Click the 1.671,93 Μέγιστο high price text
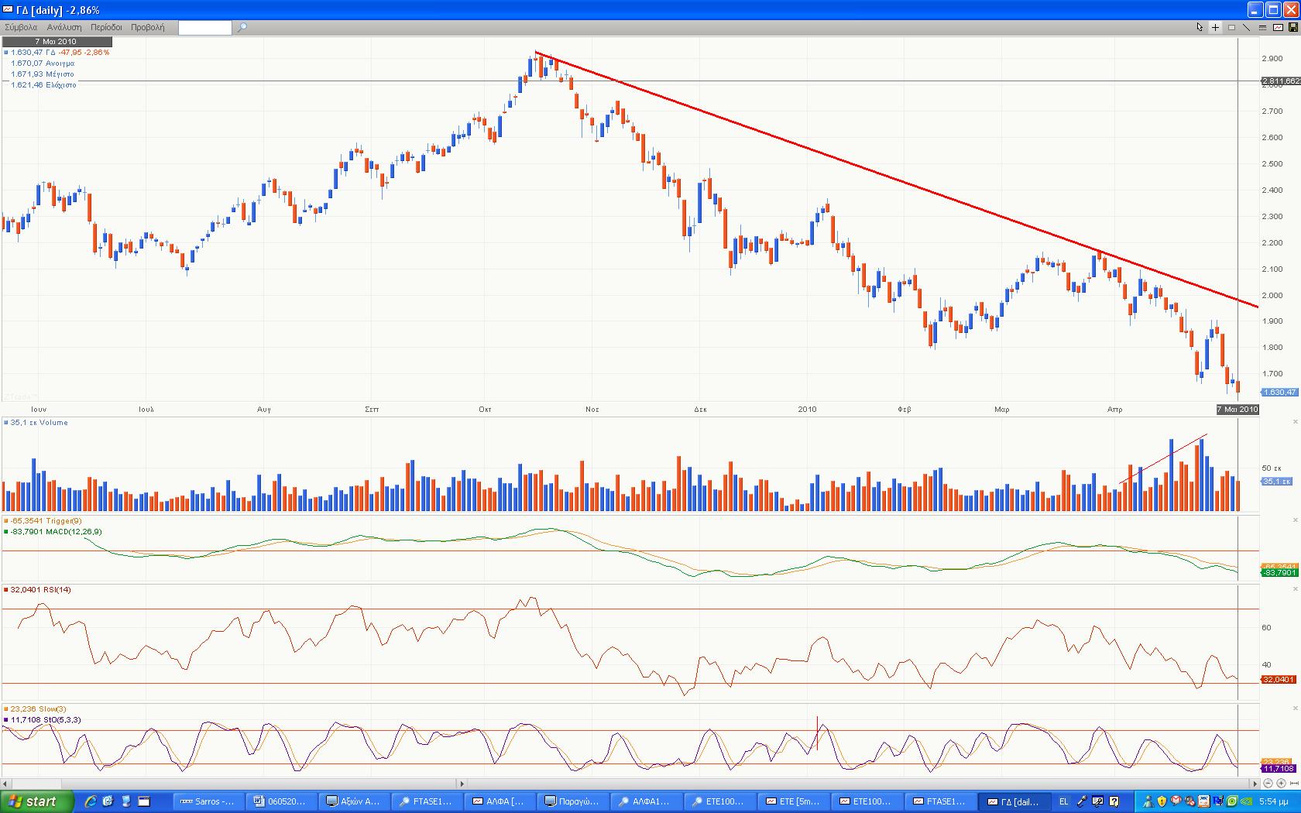Viewport: 1301px width, 813px height. tap(43, 74)
